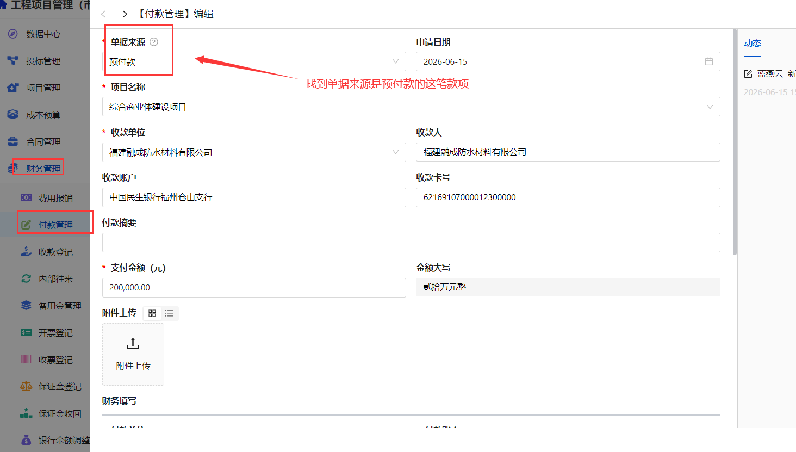Open the 申请日期 calendar icon
This screenshot has height=452, width=796.
click(x=709, y=61)
